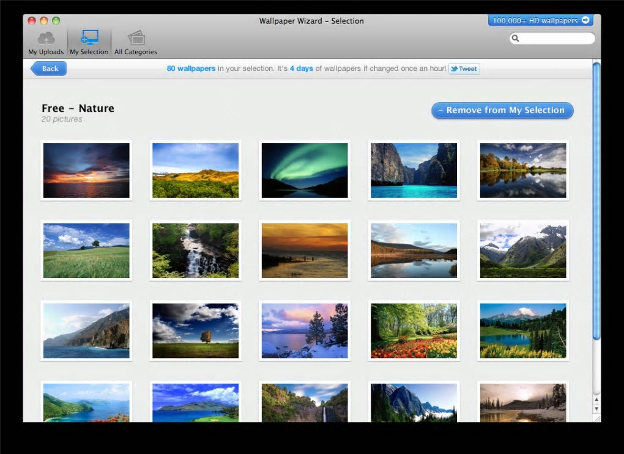Open All Categories folder icon
This screenshot has height=454, width=624.
(136, 38)
